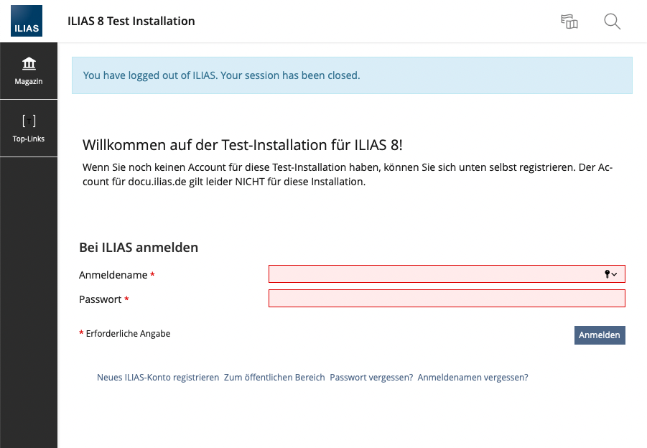Click Passwort vergessen? link
The height and width of the screenshot is (448, 647).
pyautogui.click(x=371, y=378)
